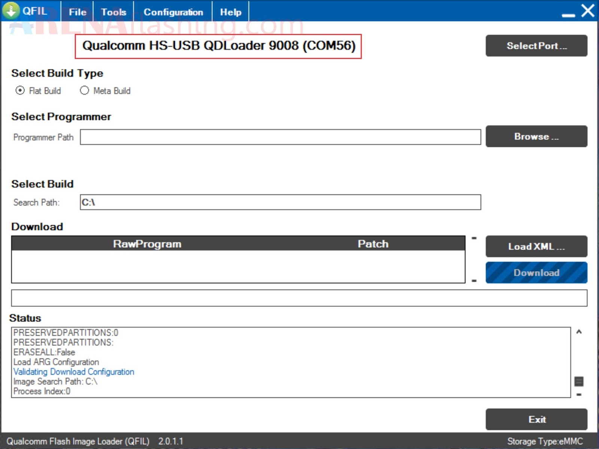Open the File menu
Viewport: 599px width, 449px height.
[77, 12]
